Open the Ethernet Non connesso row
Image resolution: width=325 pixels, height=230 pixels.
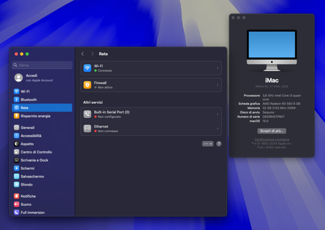pos(151,128)
